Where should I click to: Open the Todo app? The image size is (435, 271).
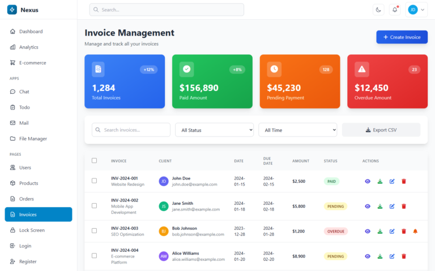[39, 107]
